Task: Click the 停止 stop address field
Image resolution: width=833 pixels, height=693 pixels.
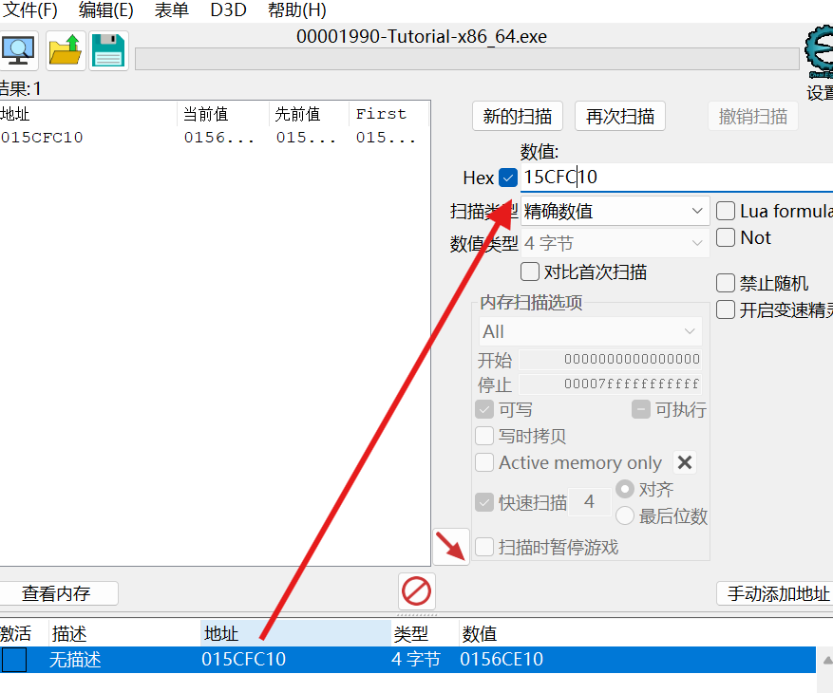Action: click(611, 384)
